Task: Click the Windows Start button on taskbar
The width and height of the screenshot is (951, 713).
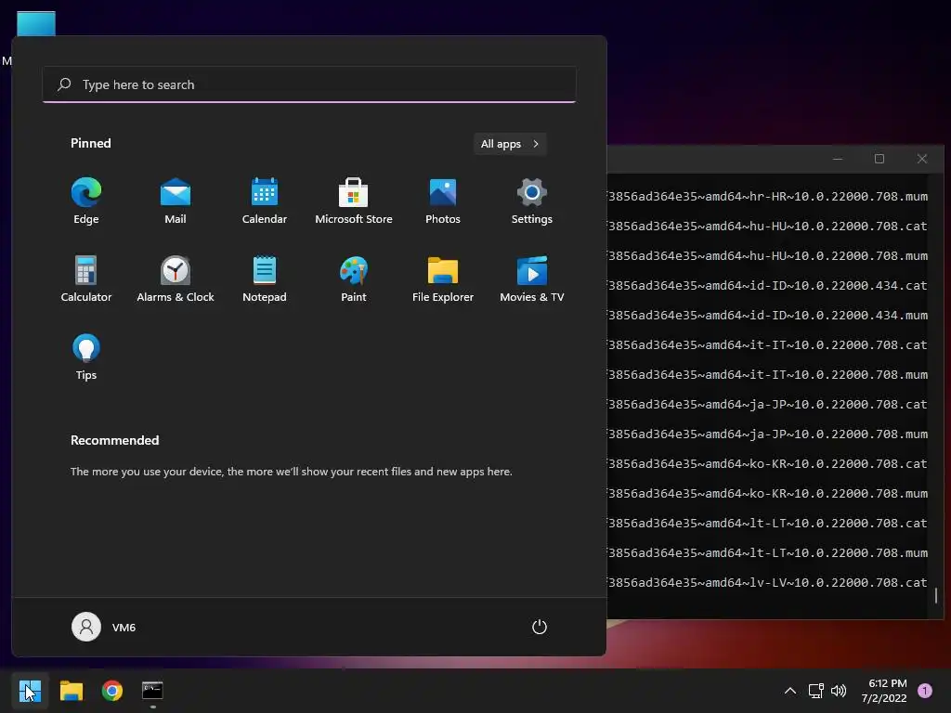Action: tap(30, 691)
